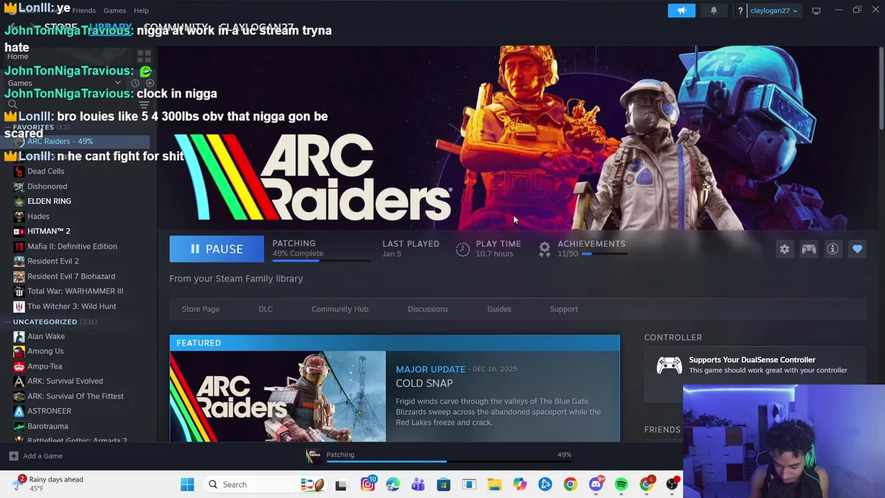Expand the Games filter dropdown
Image resolution: width=885 pixels, height=498 pixels.
pyautogui.click(x=118, y=83)
